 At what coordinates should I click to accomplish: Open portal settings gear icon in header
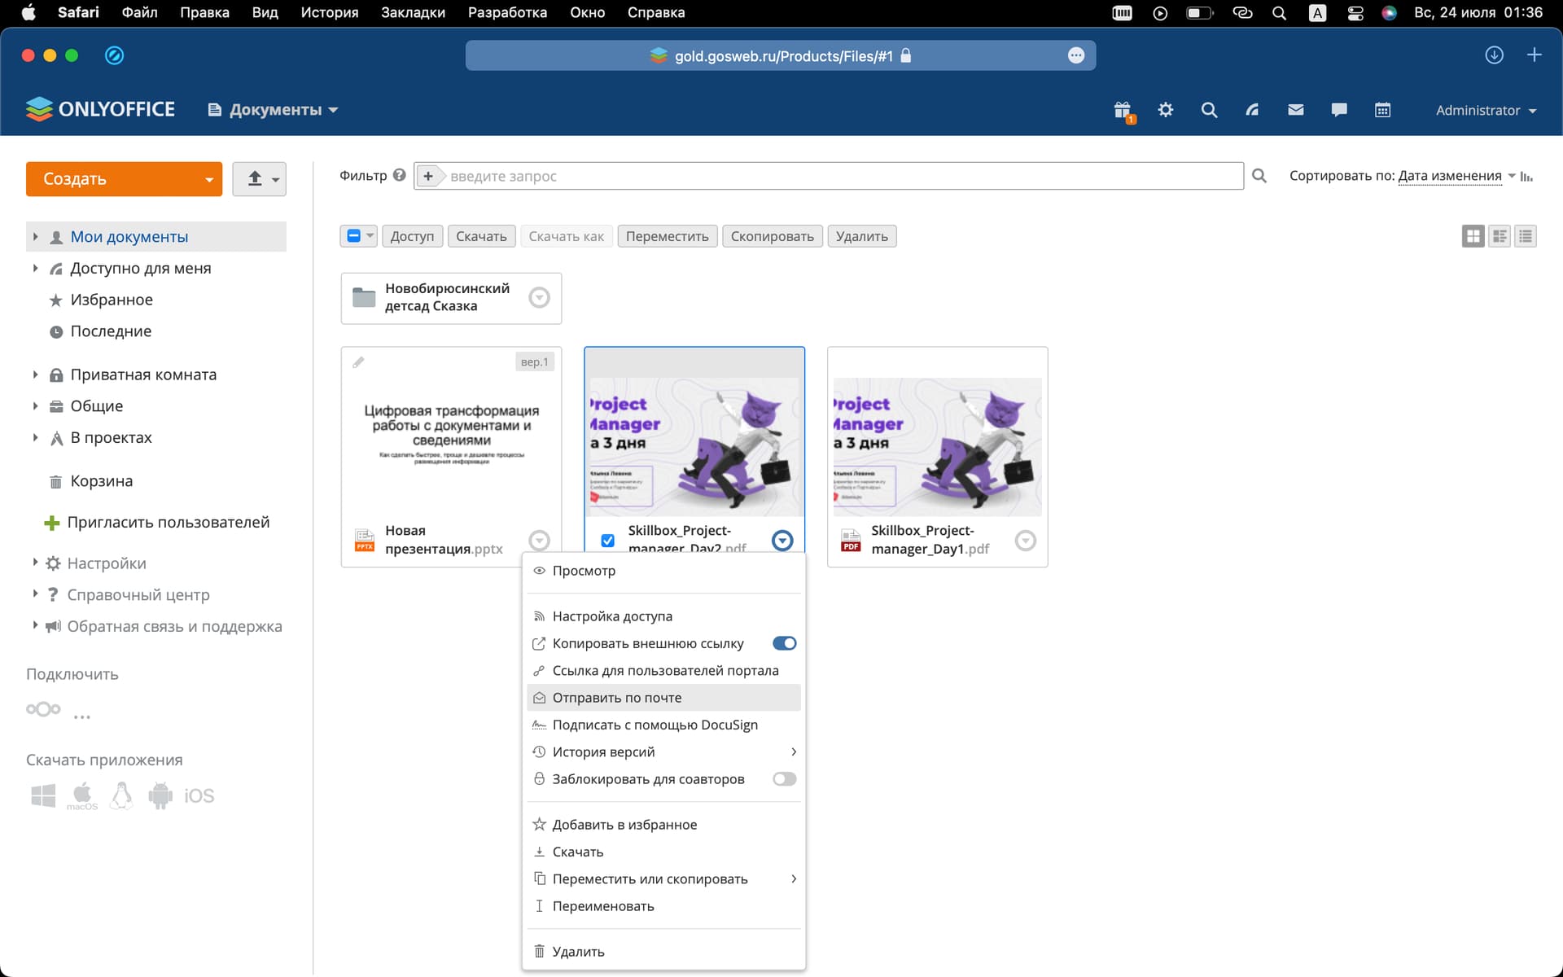[x=1166, y=110]
